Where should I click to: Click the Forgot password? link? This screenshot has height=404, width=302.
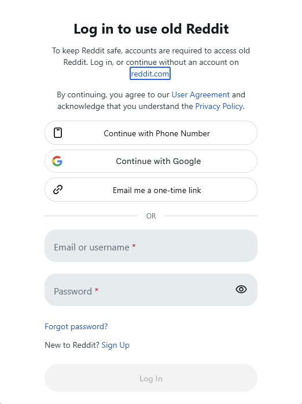click(x=76, y=326)
